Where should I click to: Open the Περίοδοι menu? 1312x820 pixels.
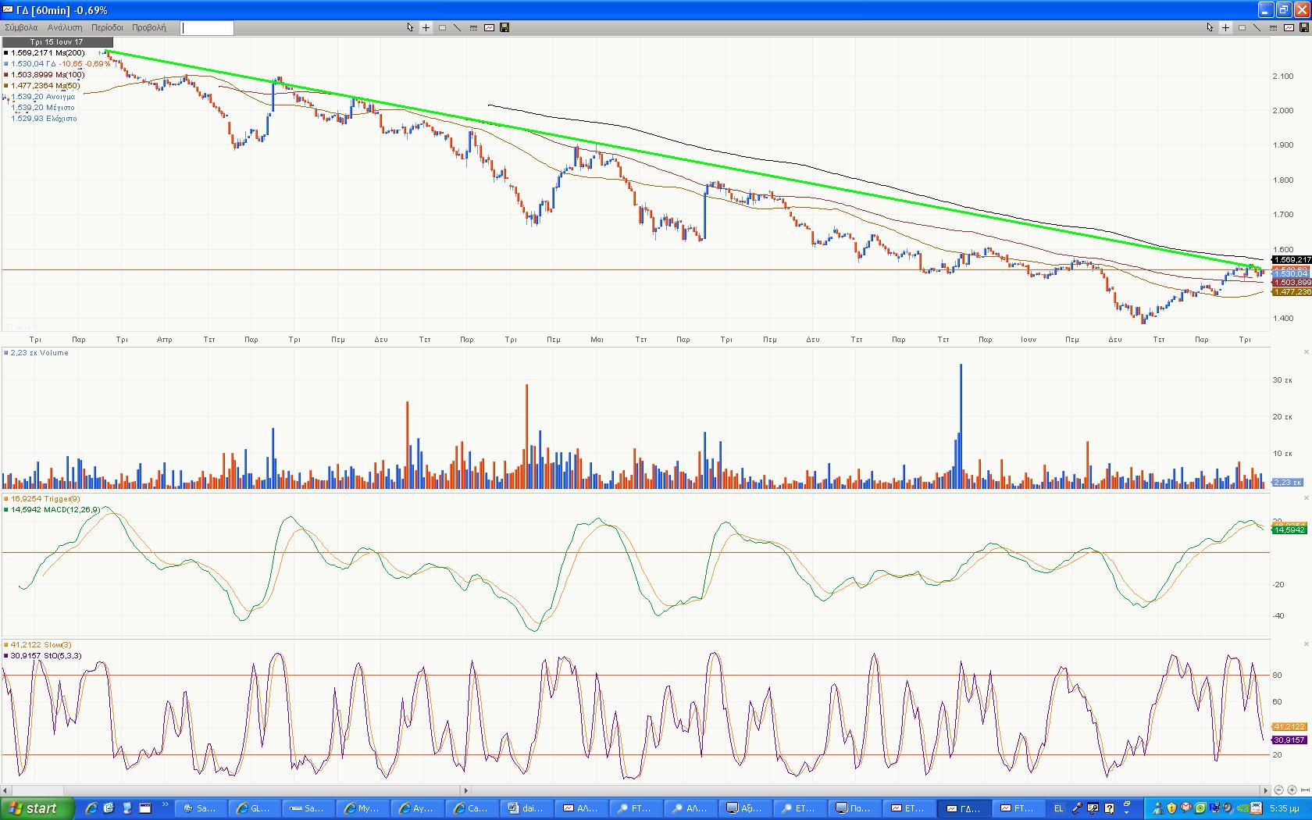107,27
